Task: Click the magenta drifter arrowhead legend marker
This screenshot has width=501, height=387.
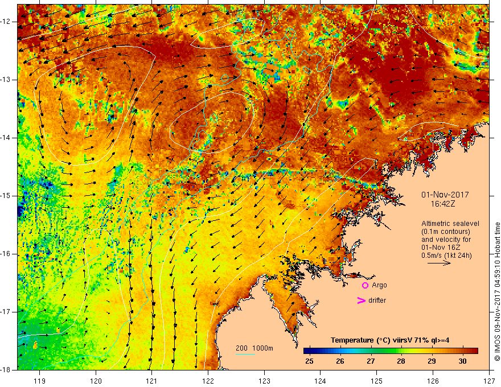Action: tap(361, 300)
